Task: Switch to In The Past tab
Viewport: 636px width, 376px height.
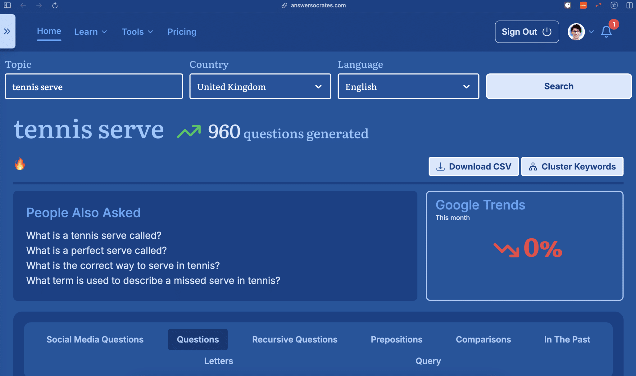Action: [x=567, y=339]
